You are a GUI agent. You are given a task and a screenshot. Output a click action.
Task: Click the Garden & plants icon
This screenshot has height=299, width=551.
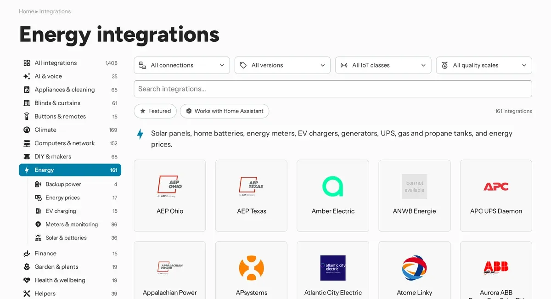[x=27, y=267]
